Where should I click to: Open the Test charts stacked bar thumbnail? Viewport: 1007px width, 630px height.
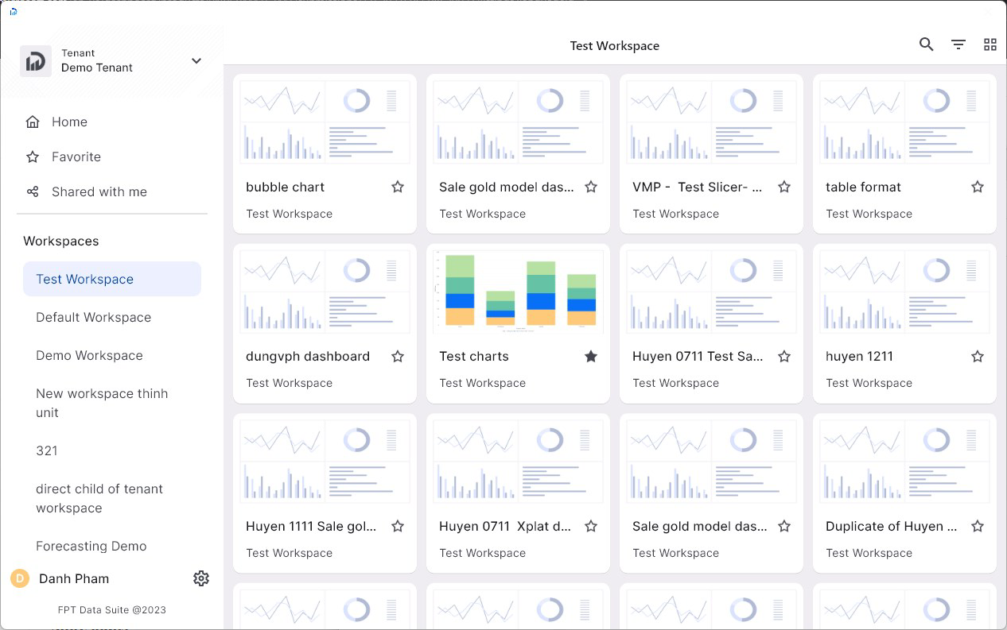(x=518, y=291)
